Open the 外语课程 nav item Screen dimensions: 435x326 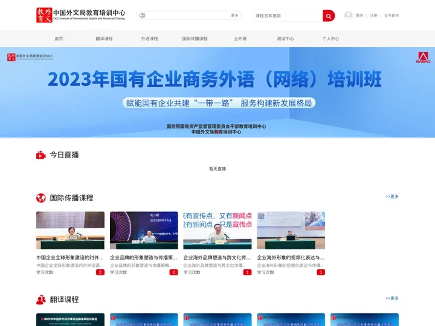click(150, 39)
